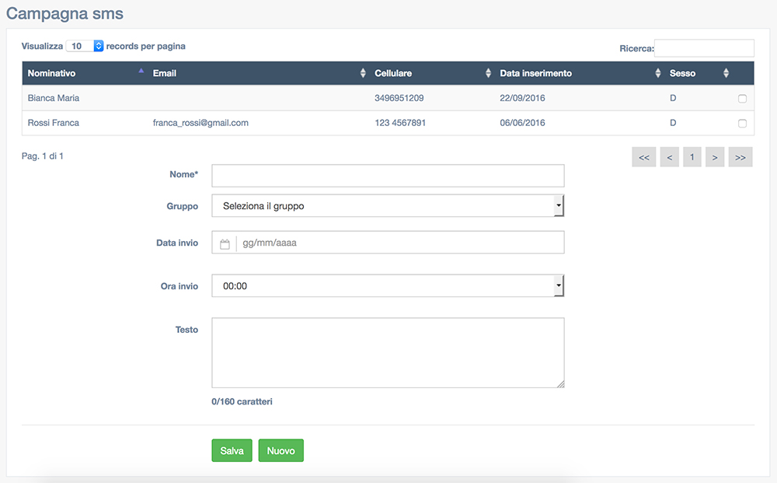Click the green Salva button

tap(232, 450)
